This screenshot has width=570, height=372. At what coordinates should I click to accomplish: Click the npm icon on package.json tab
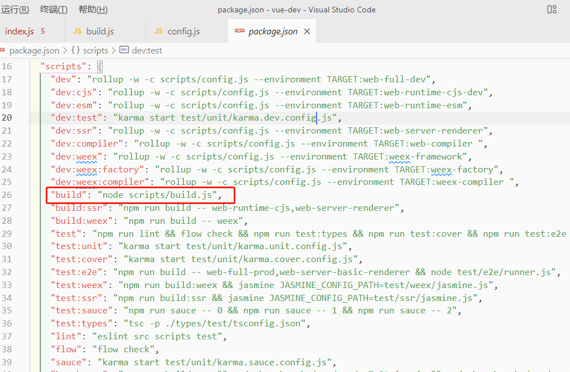click(239, 32)
